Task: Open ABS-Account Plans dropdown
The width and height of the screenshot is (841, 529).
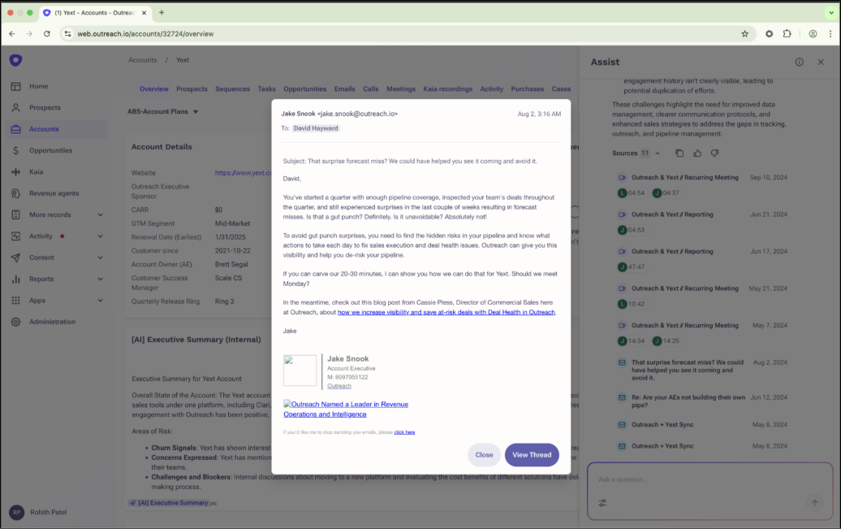Action: [x=162, y=111]
